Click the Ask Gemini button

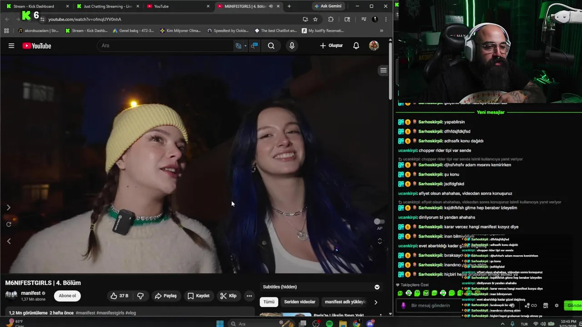328,6
